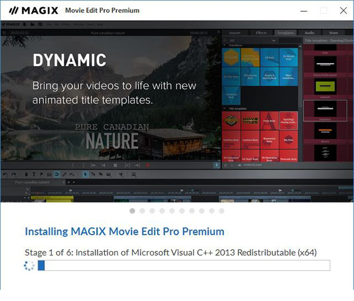Click the undo arrow in the slide toolbar
Viewport: 354px width, 301px height.
(5, 174)
